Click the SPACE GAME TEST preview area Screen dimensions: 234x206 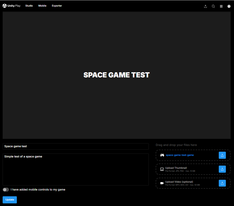116,75
